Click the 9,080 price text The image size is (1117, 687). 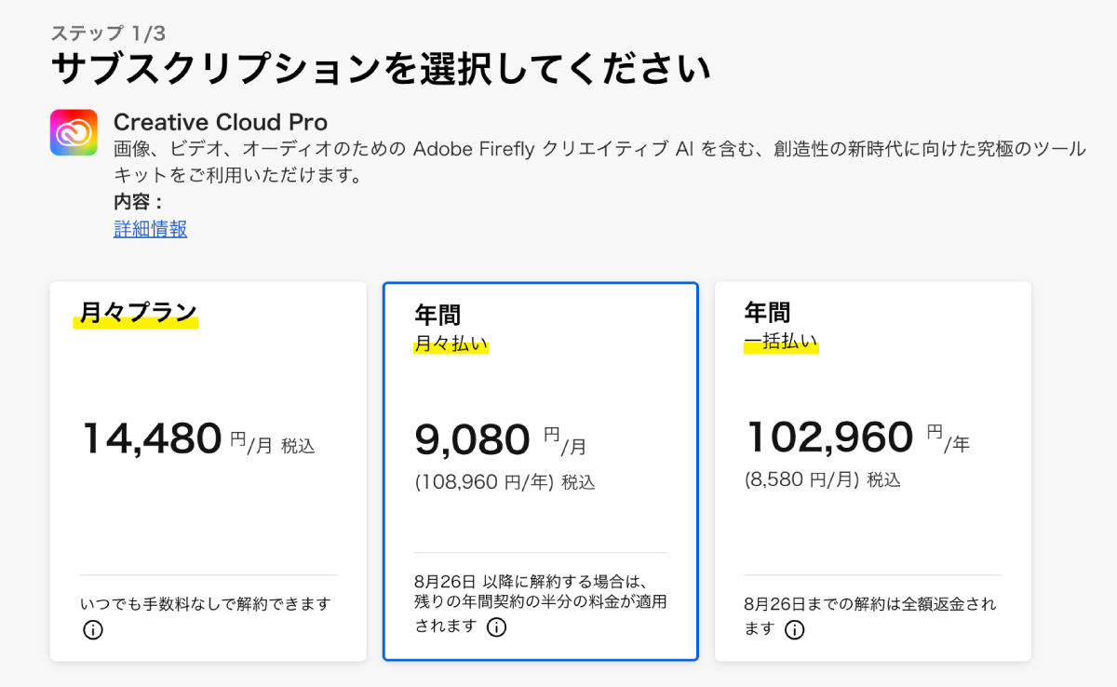coord(473,439)
